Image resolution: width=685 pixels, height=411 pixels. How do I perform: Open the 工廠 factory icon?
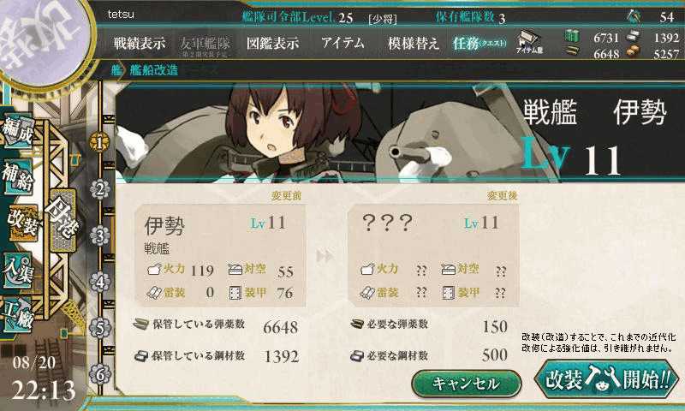point(18,315)
